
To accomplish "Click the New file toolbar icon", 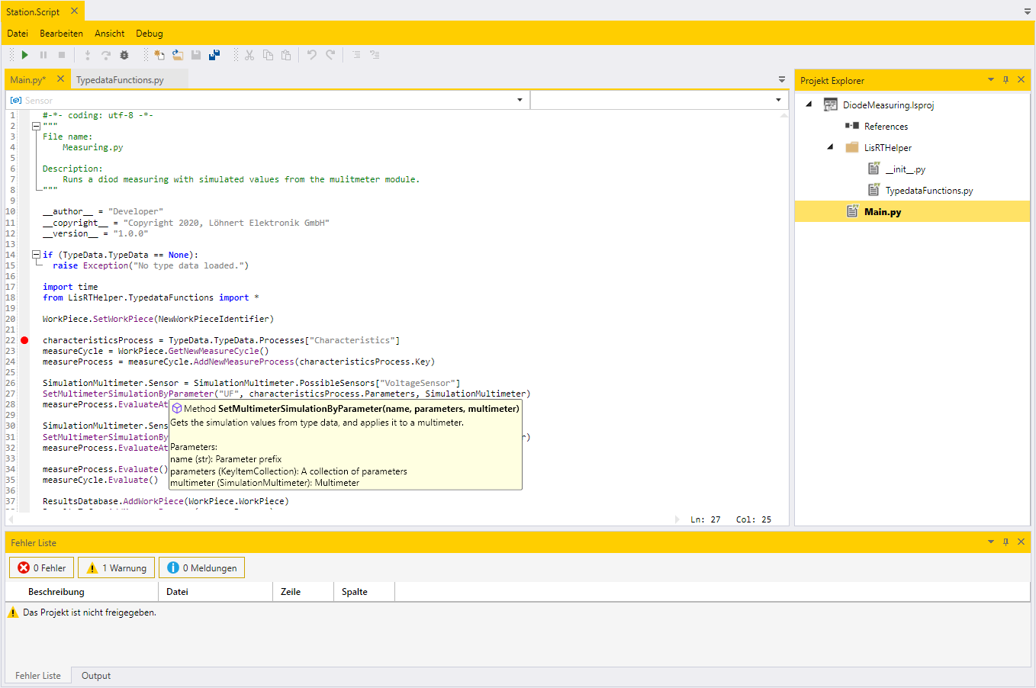I will (159, 55).
